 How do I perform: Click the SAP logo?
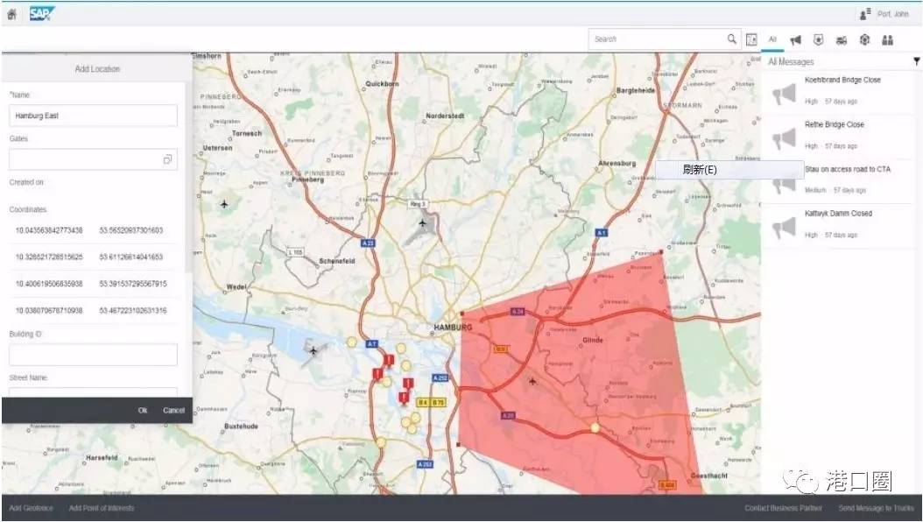tap(42, 13)
